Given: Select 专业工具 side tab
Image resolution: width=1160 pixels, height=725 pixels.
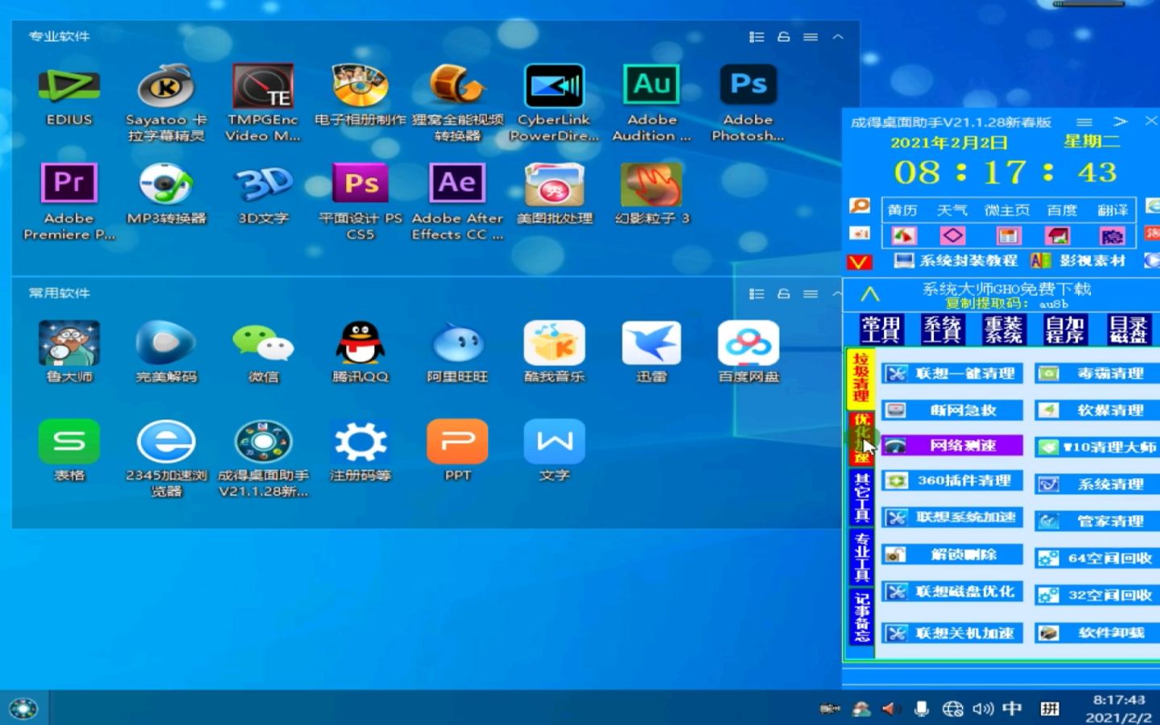Looking at the screenshot, I should click(x=861, y=557).
